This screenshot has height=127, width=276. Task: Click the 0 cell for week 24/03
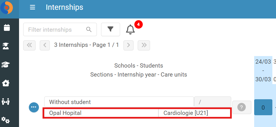click(263, 107)
